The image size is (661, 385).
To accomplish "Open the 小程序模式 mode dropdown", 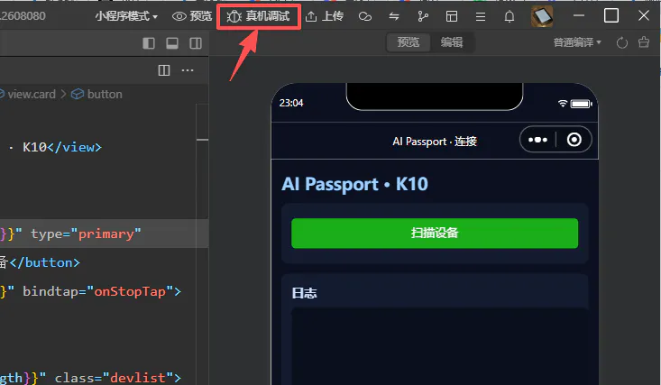I will pyautogui.click(x=126, y=16).
